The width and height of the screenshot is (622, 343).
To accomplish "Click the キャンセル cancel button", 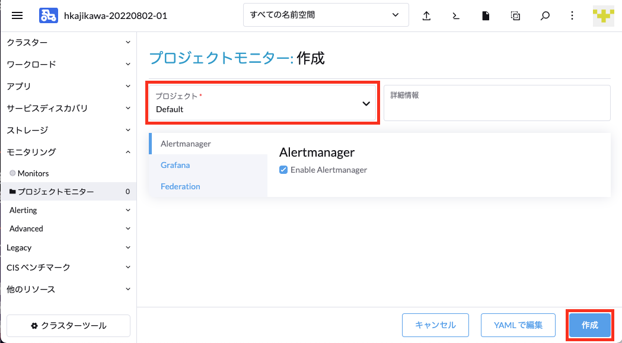I will click(x=436, y=325).
